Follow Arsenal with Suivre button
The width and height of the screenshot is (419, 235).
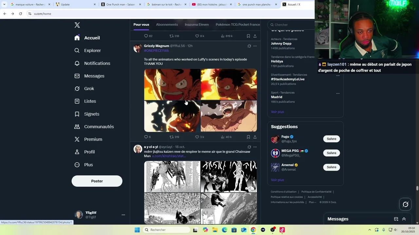(x=331, y=167)
